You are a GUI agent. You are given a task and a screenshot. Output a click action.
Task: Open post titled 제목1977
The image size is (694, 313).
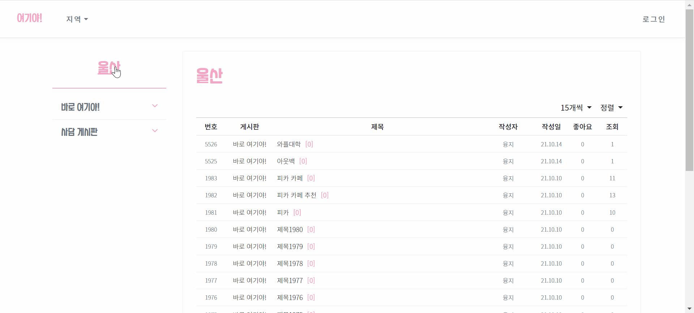[x=290, y=280]
